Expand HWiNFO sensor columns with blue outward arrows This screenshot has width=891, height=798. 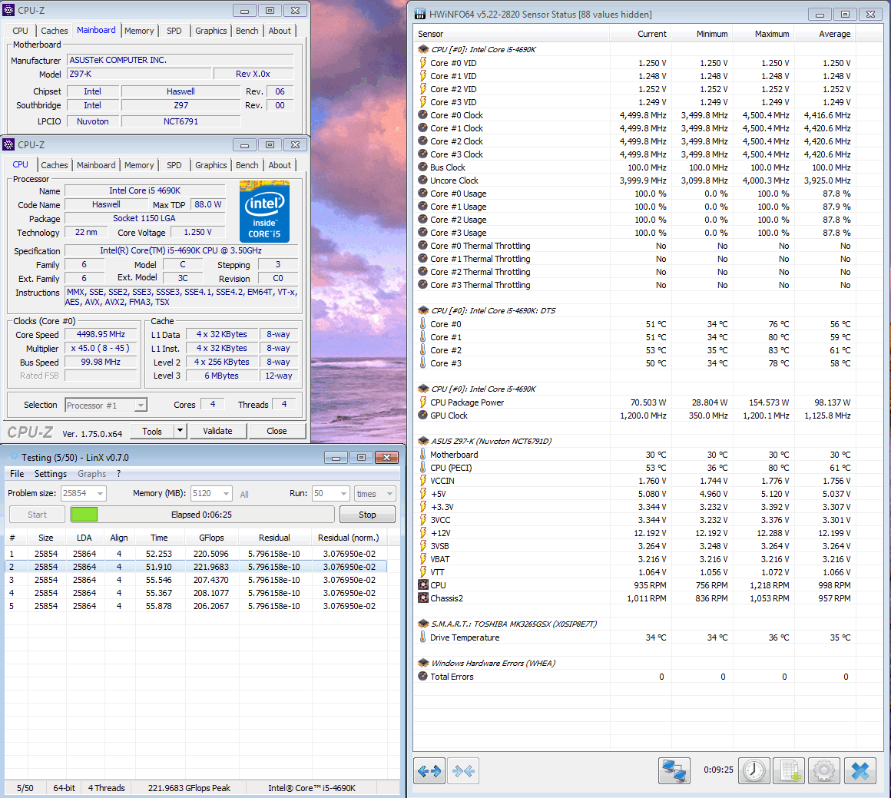click(429, 770)
